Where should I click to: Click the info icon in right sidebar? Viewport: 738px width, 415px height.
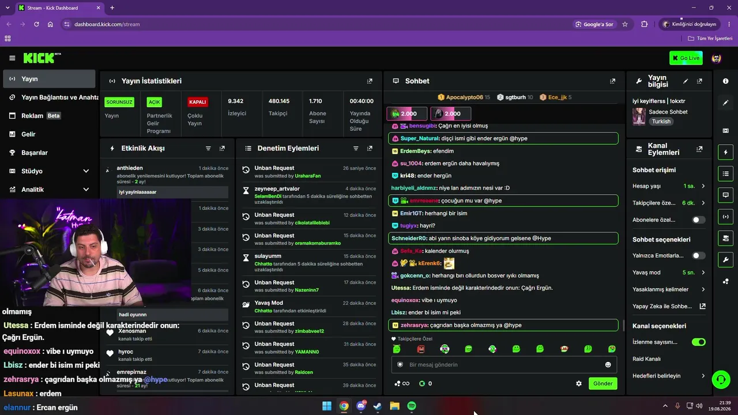725,81
